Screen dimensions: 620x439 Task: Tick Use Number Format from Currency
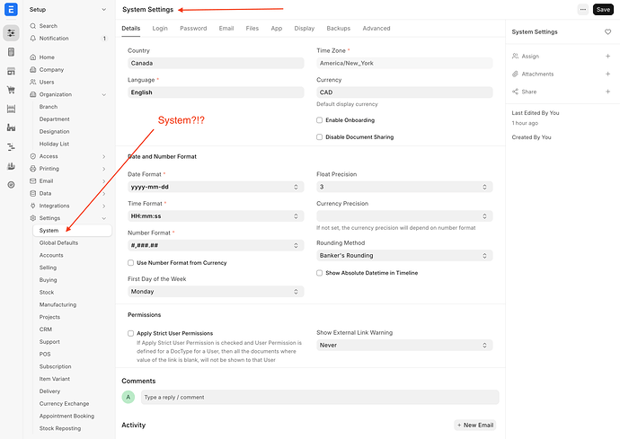tap(131, 263)
